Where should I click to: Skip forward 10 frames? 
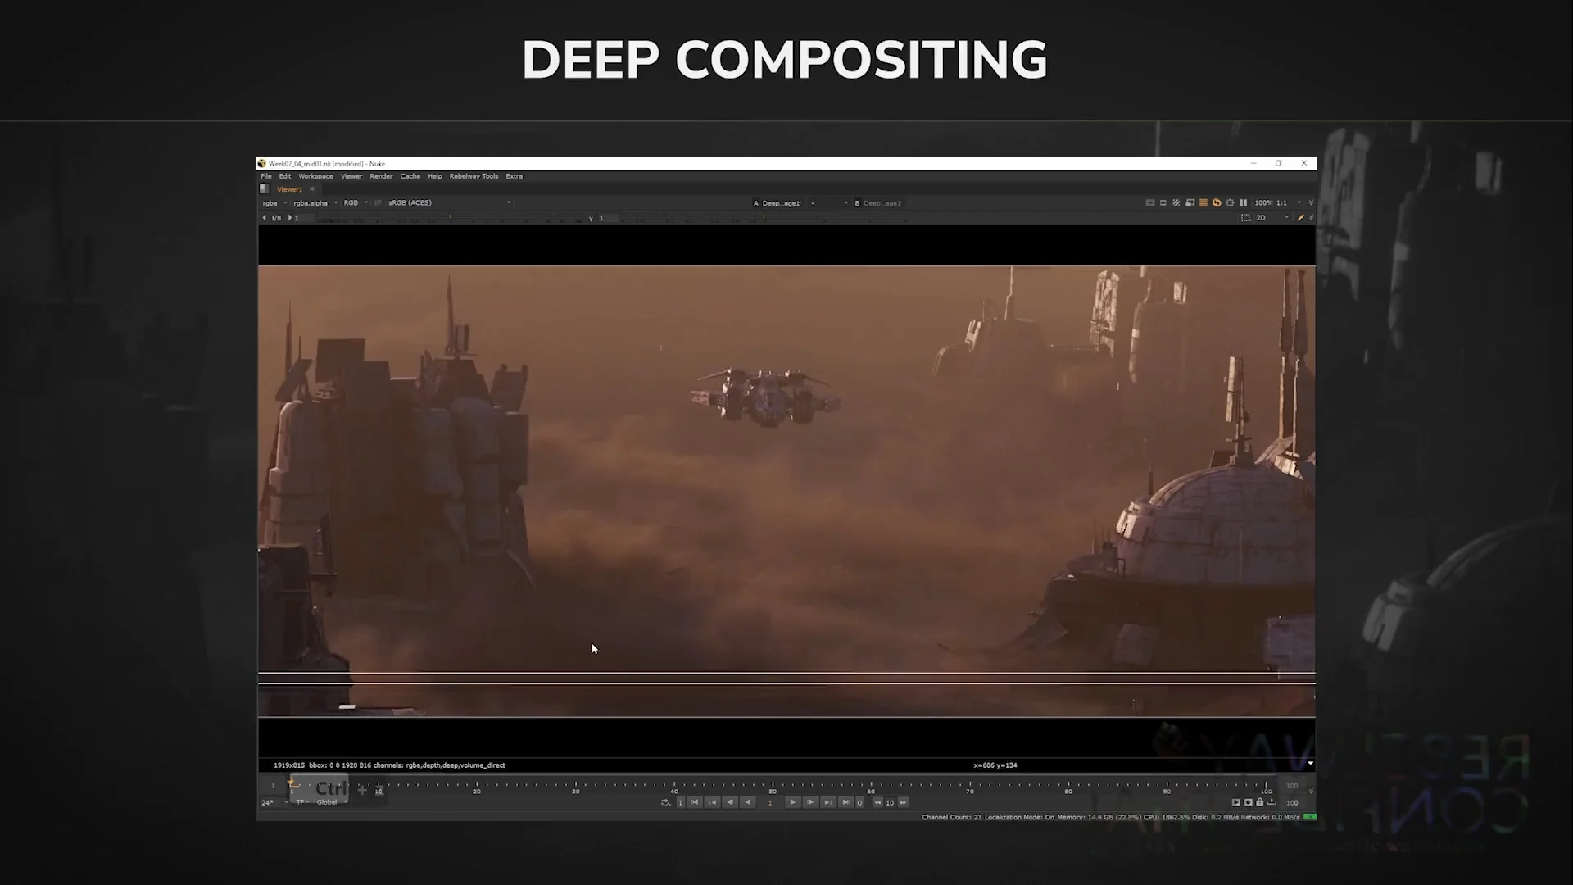903,803
